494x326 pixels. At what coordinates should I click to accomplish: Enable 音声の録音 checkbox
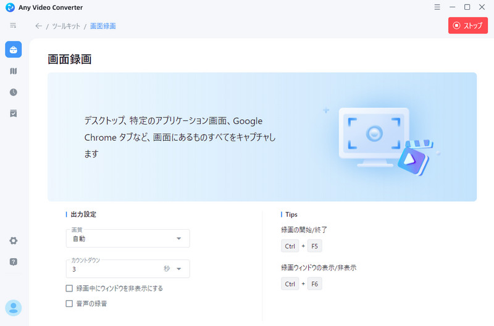tap(69, 303)
